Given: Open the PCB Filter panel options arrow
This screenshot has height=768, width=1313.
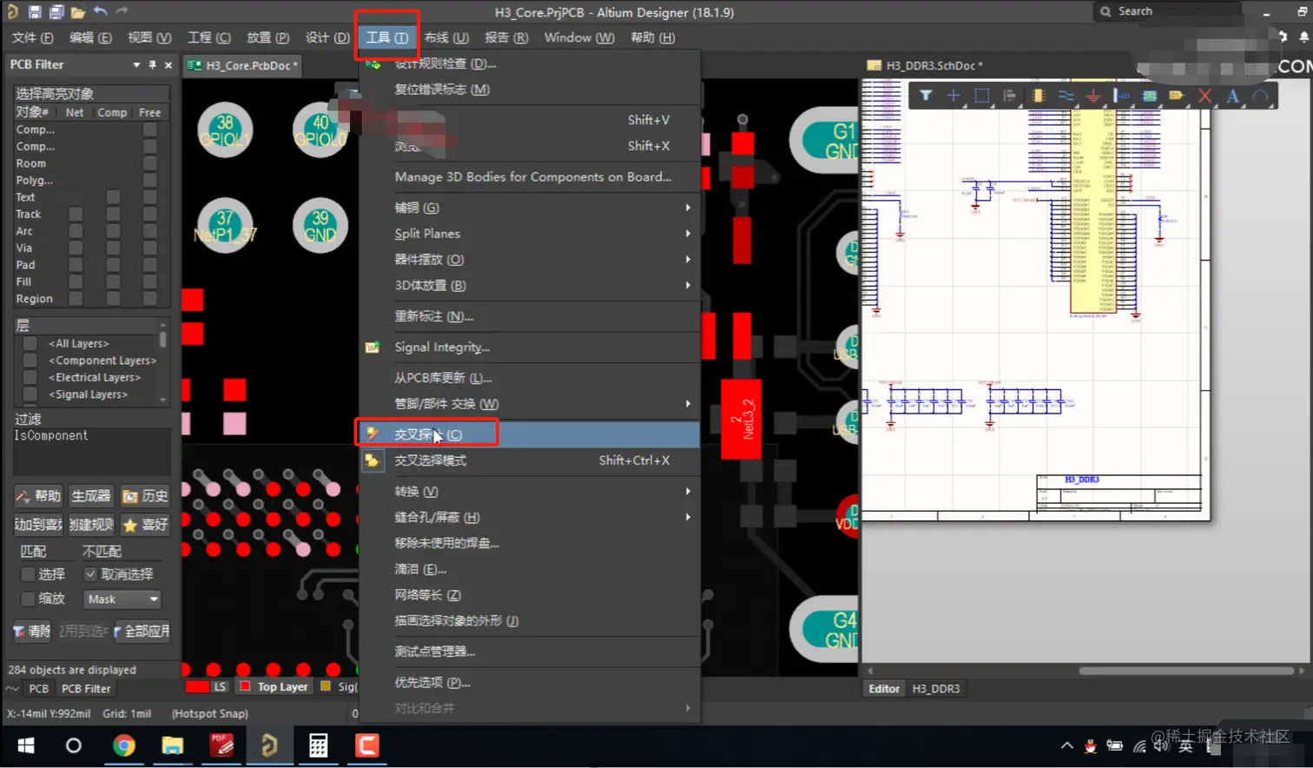Looking at the screenshot, I should pyautogui.click(x=136, y=65).
